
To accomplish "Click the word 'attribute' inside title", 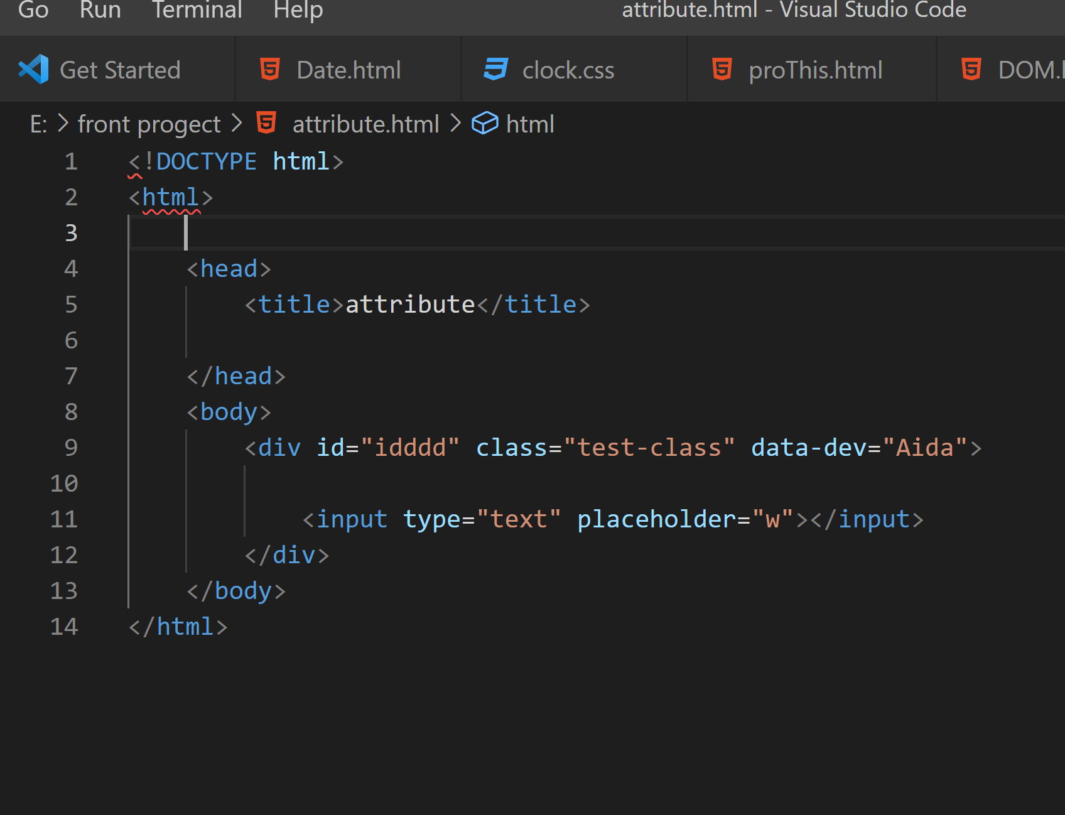I will click(410, 305).
